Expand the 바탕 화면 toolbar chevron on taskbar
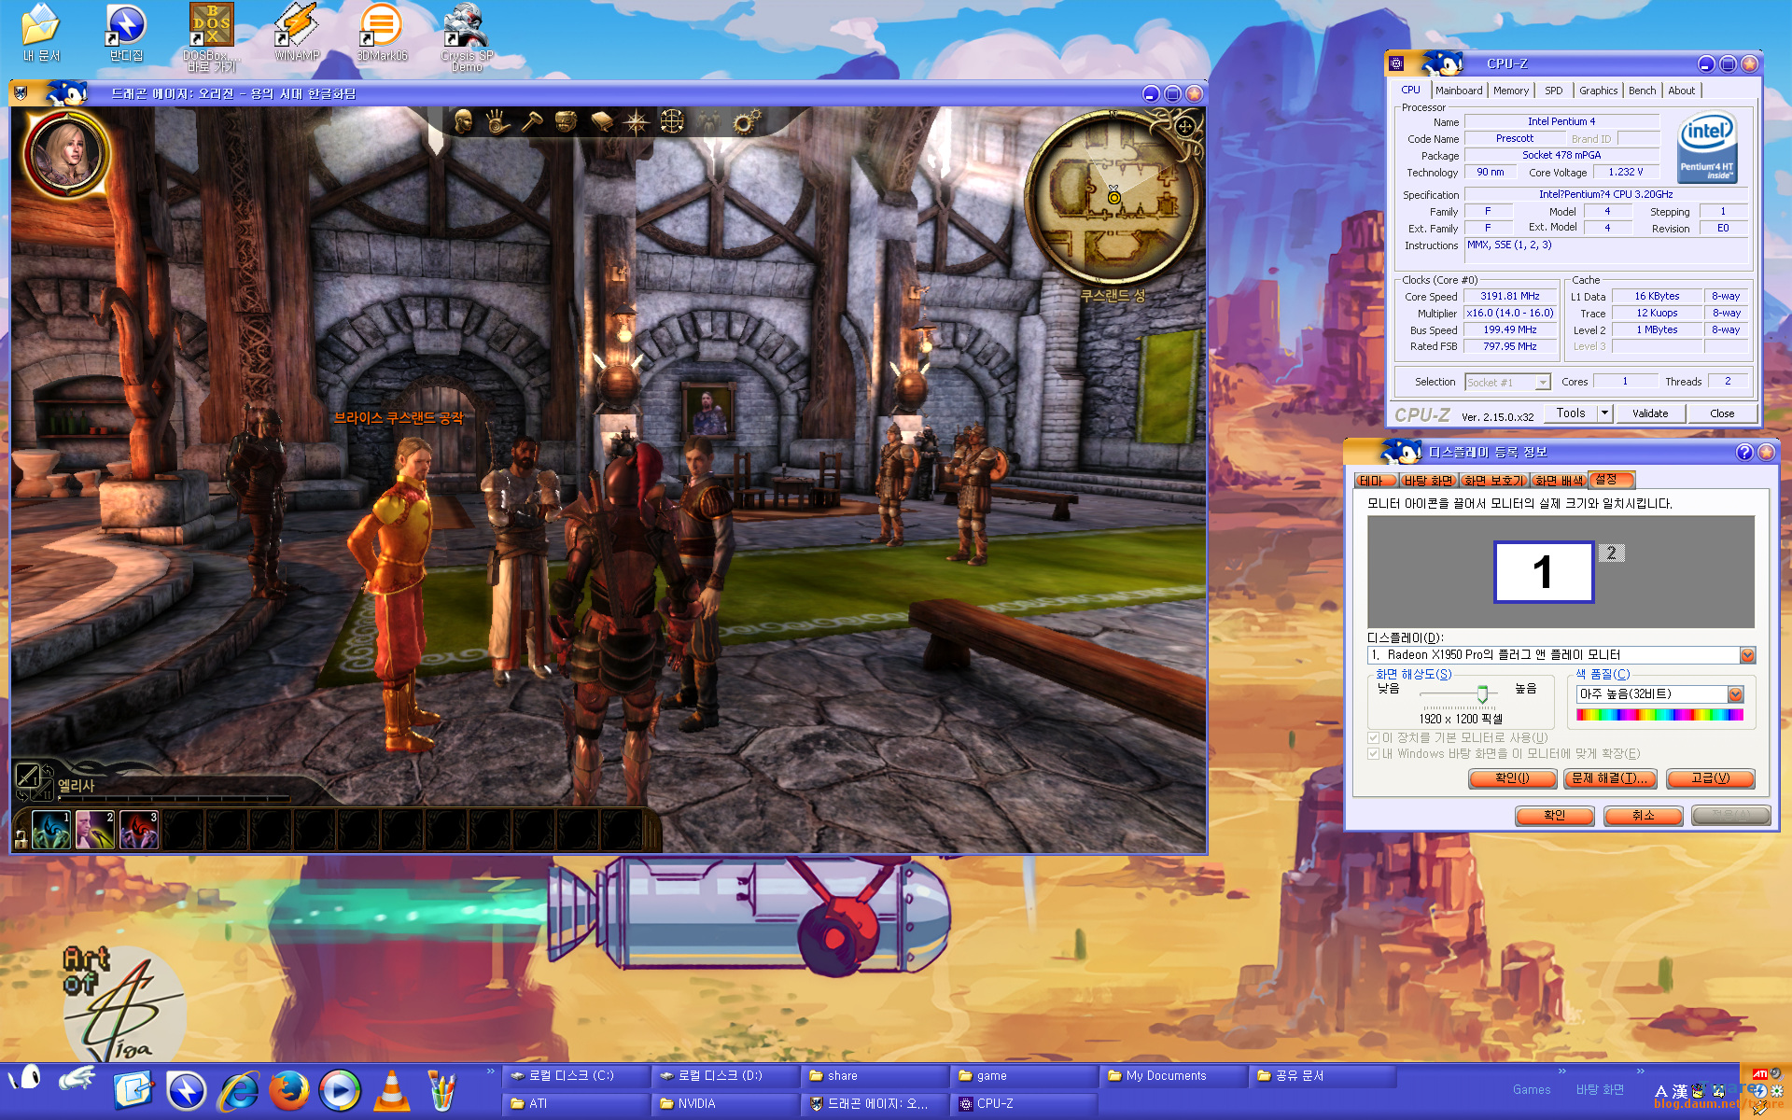 click(1640, 1071)
